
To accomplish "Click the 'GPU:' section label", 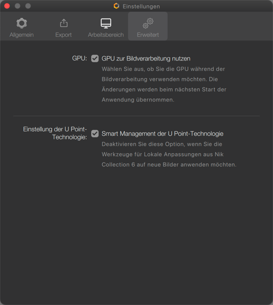I will 80,58.
